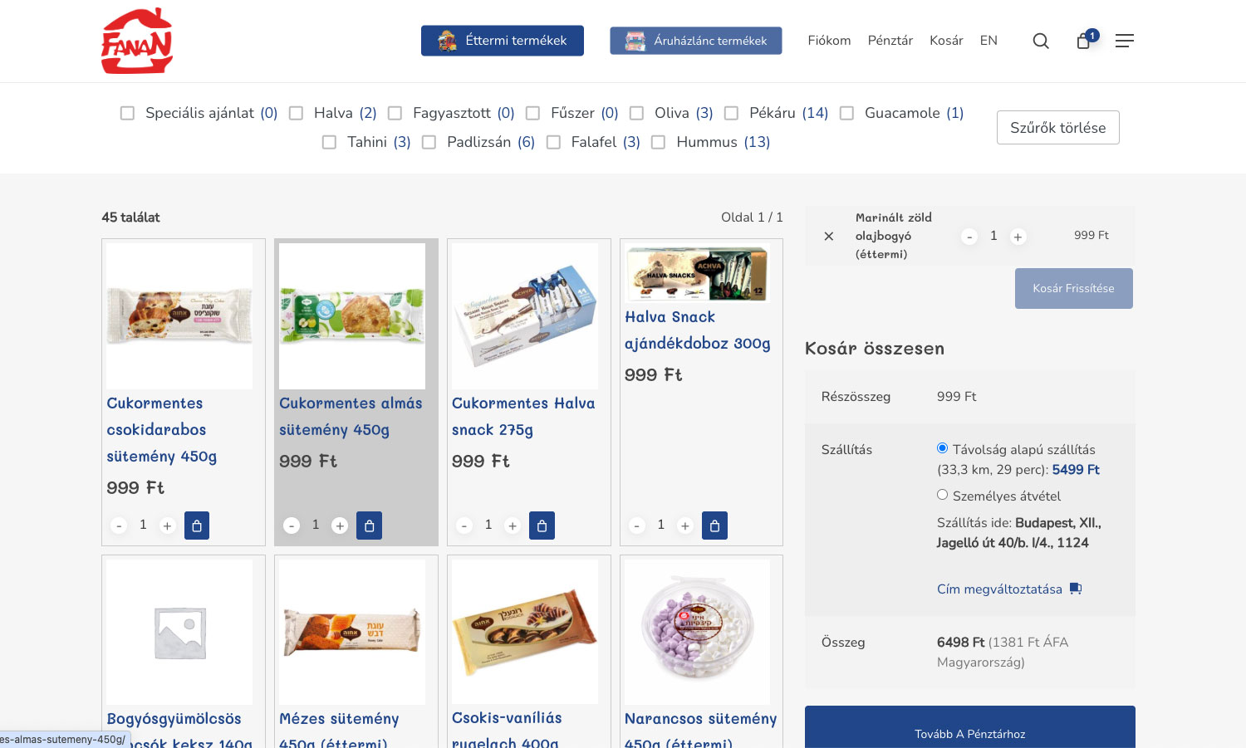Image resolution: width=1246 pixels, height=748 pixels.
Task: Open the shopping bag cart icon
Action: [x=1084, y=41]
